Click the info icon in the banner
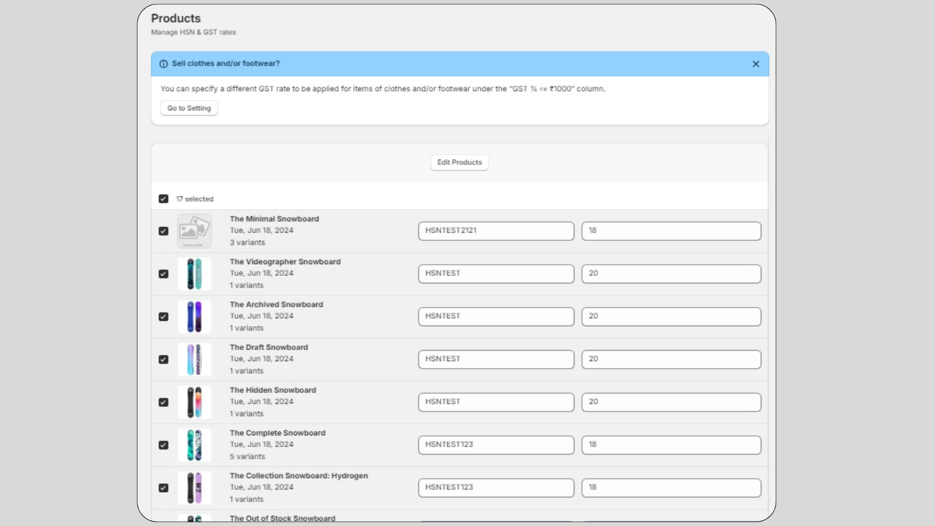This screenshot has width=935, height=526. click(164, 64)
